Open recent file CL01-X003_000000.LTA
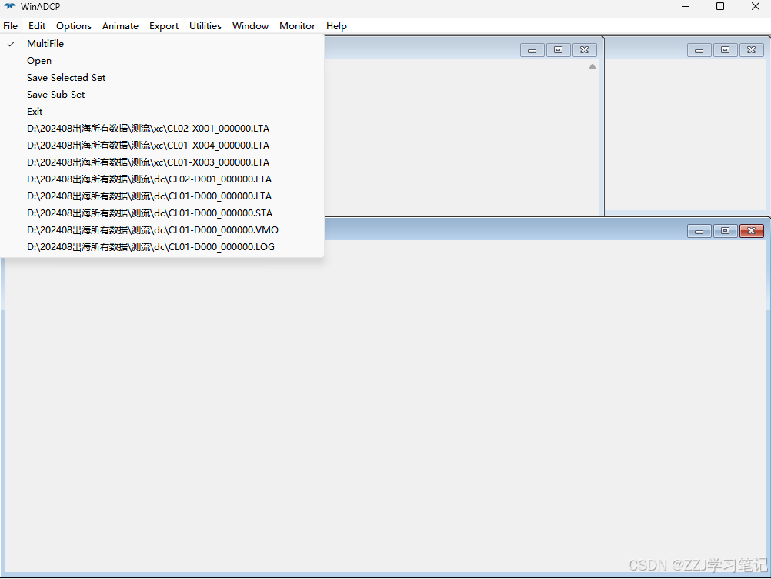The height and width of the screenshot is (579, 771). (162, 162)
